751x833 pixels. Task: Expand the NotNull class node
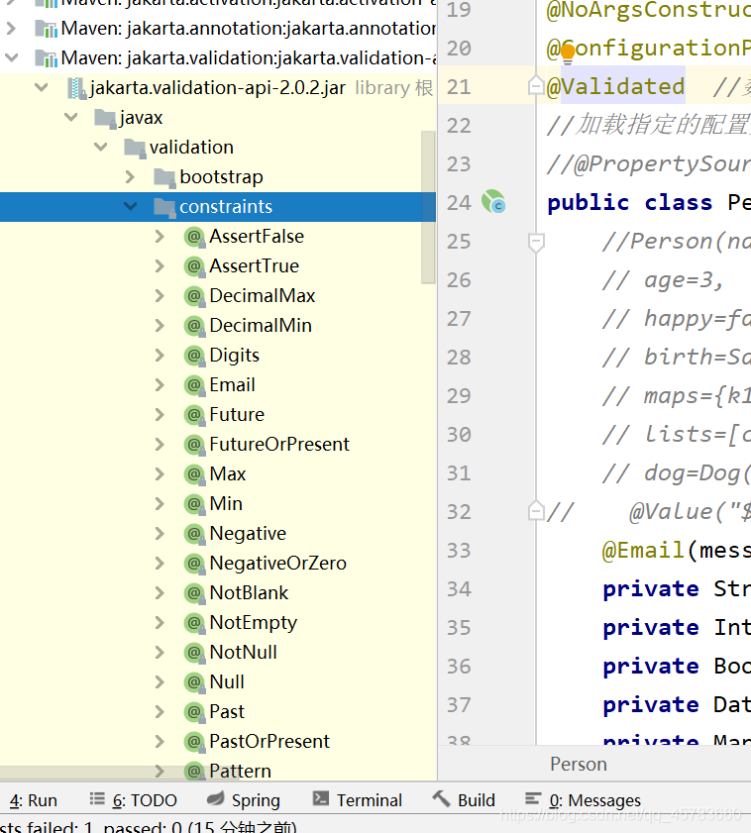pos(160,653)
